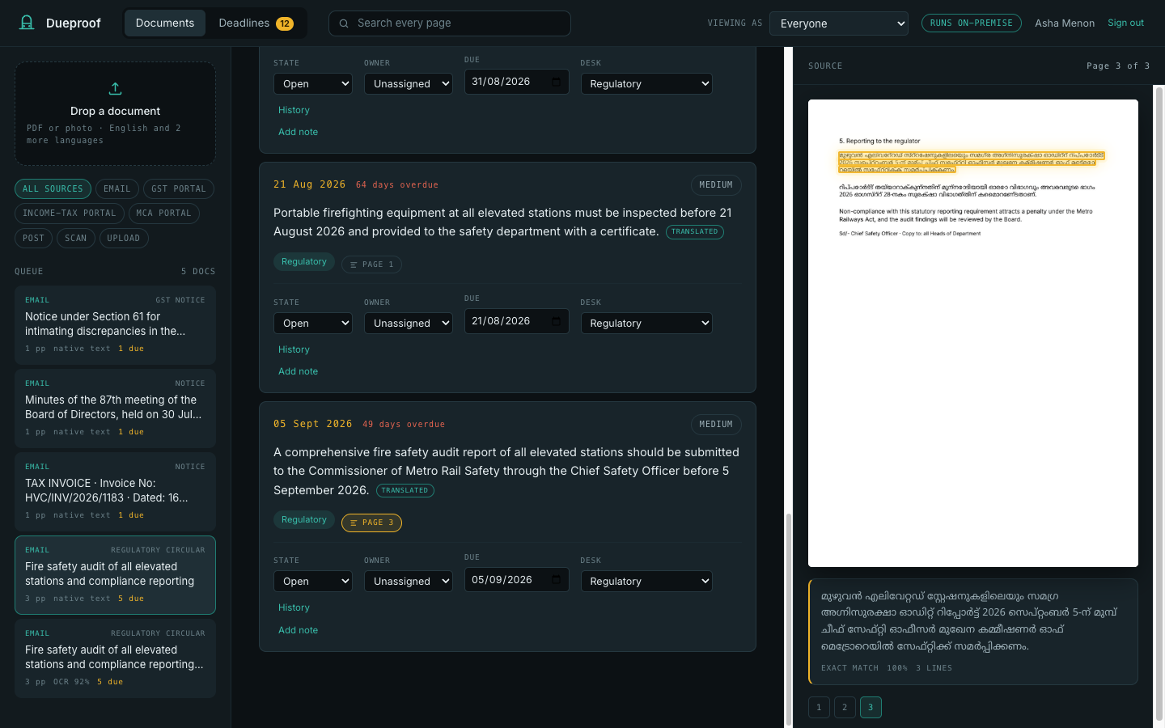Add a note to the 31/08/2026 deadline

pyautogui.click(x=298, y=132)
